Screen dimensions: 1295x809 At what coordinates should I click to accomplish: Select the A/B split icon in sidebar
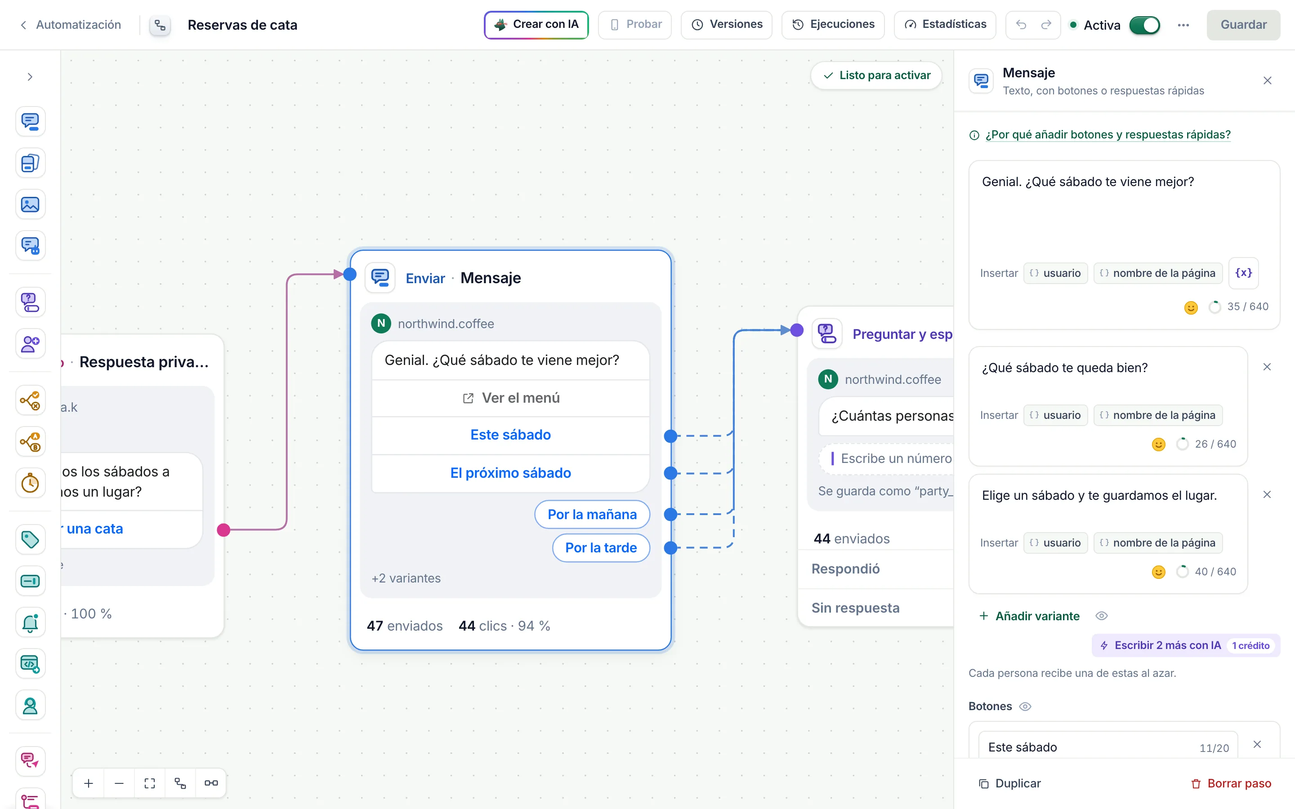click(x=30, y=441)
